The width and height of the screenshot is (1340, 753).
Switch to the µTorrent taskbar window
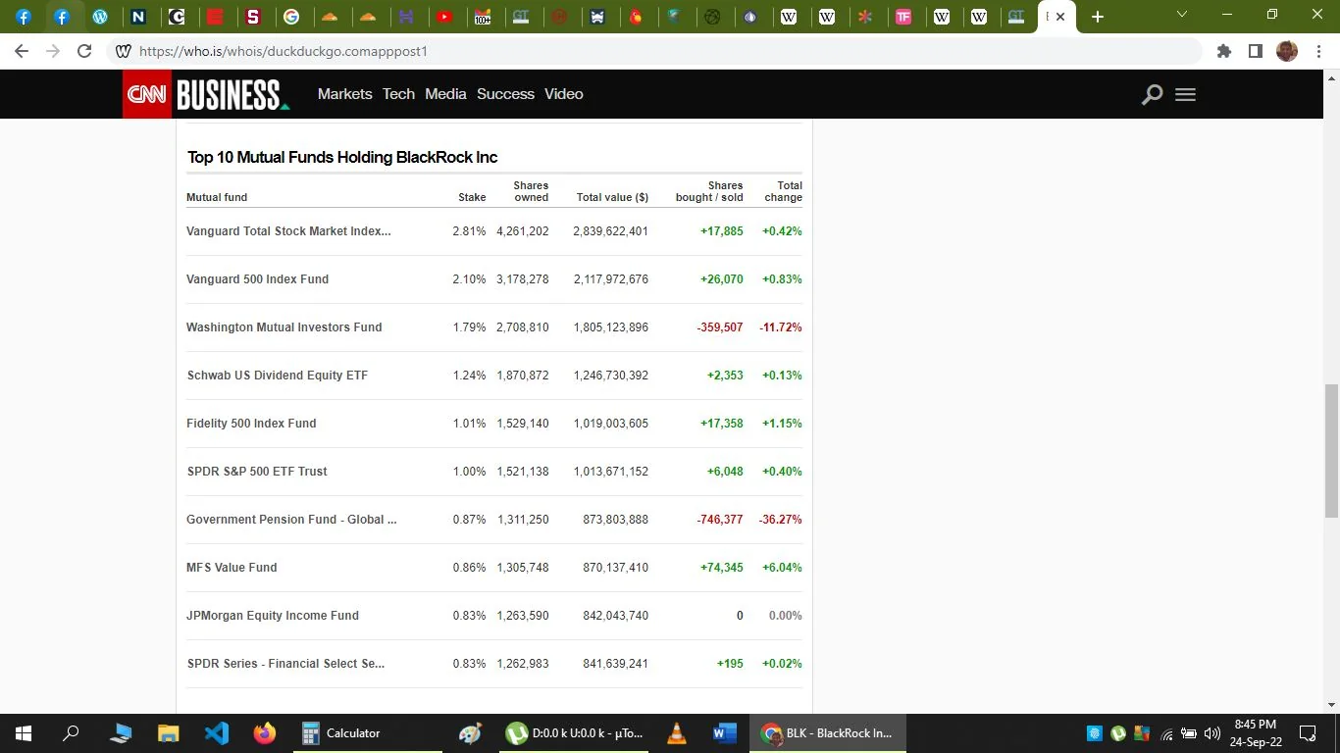point(575,733)
